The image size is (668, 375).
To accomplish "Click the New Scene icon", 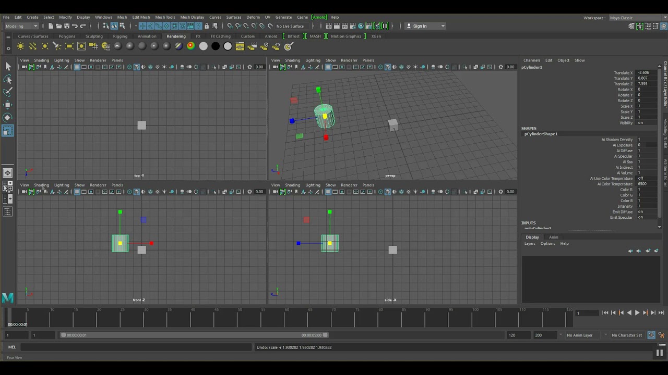I will [x=51, y=26].
